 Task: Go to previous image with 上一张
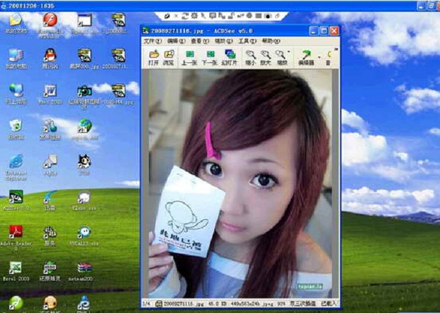click(x=189, y=57)
